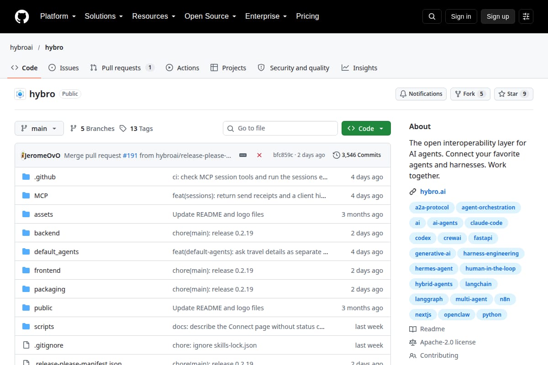Click the hybro repository avatar icon
This screenshot has width=548, height=365.
tap(20, 94)
